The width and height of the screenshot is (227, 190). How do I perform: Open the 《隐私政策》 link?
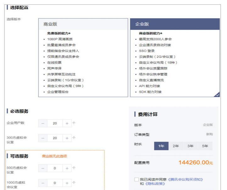155,184
